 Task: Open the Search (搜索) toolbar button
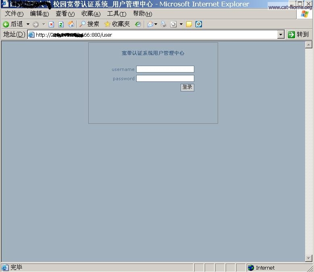click(x=89, y=24)
